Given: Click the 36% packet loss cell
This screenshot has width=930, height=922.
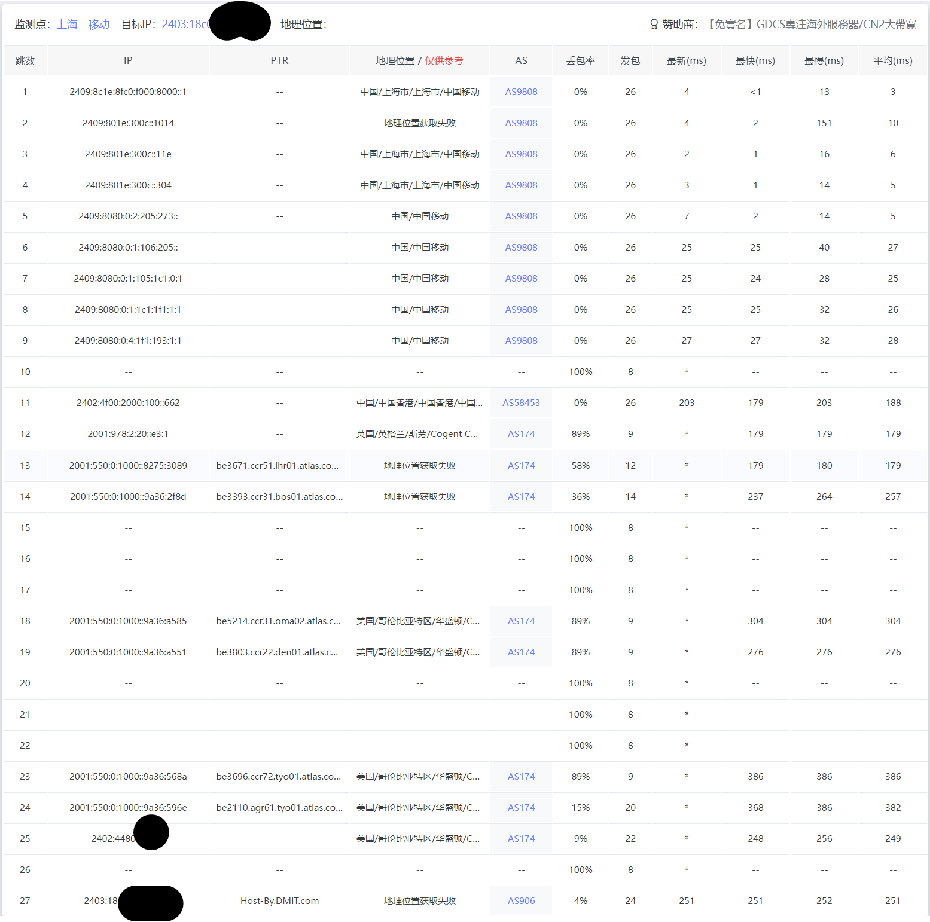Looking at the screenshot, I should (x=581, y=497).
